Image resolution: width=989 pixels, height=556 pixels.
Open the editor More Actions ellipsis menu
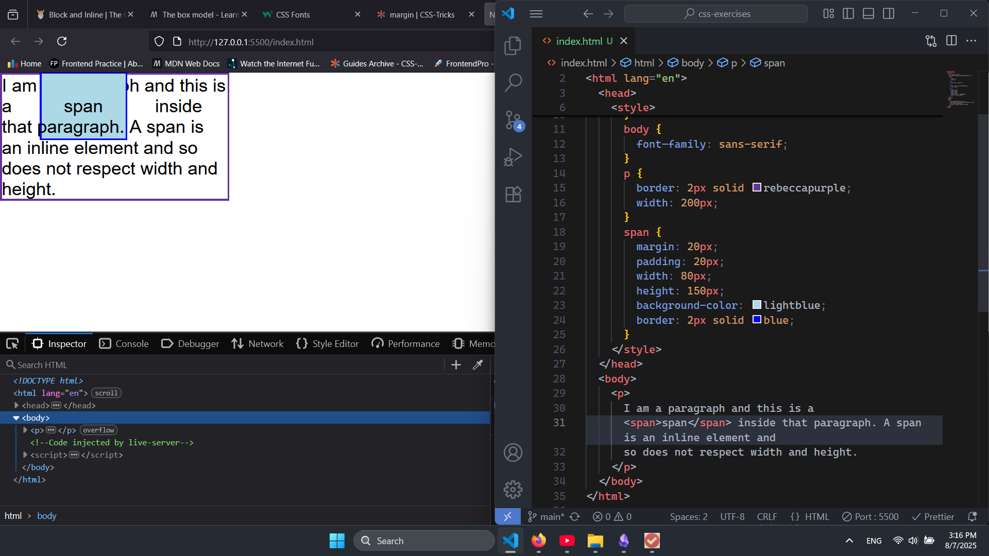971,41
